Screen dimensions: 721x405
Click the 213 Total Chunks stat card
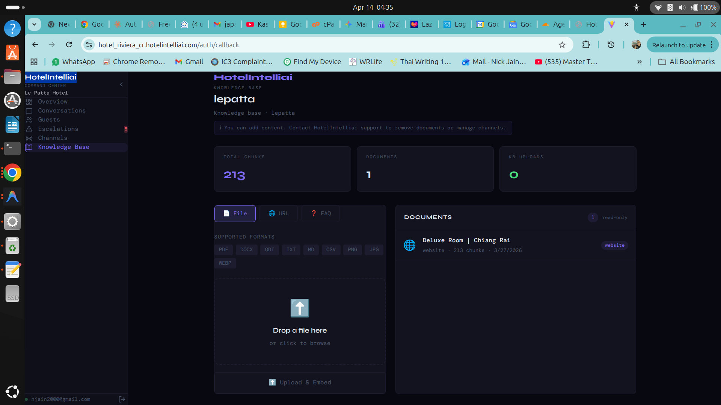click(x=282, y=169)
